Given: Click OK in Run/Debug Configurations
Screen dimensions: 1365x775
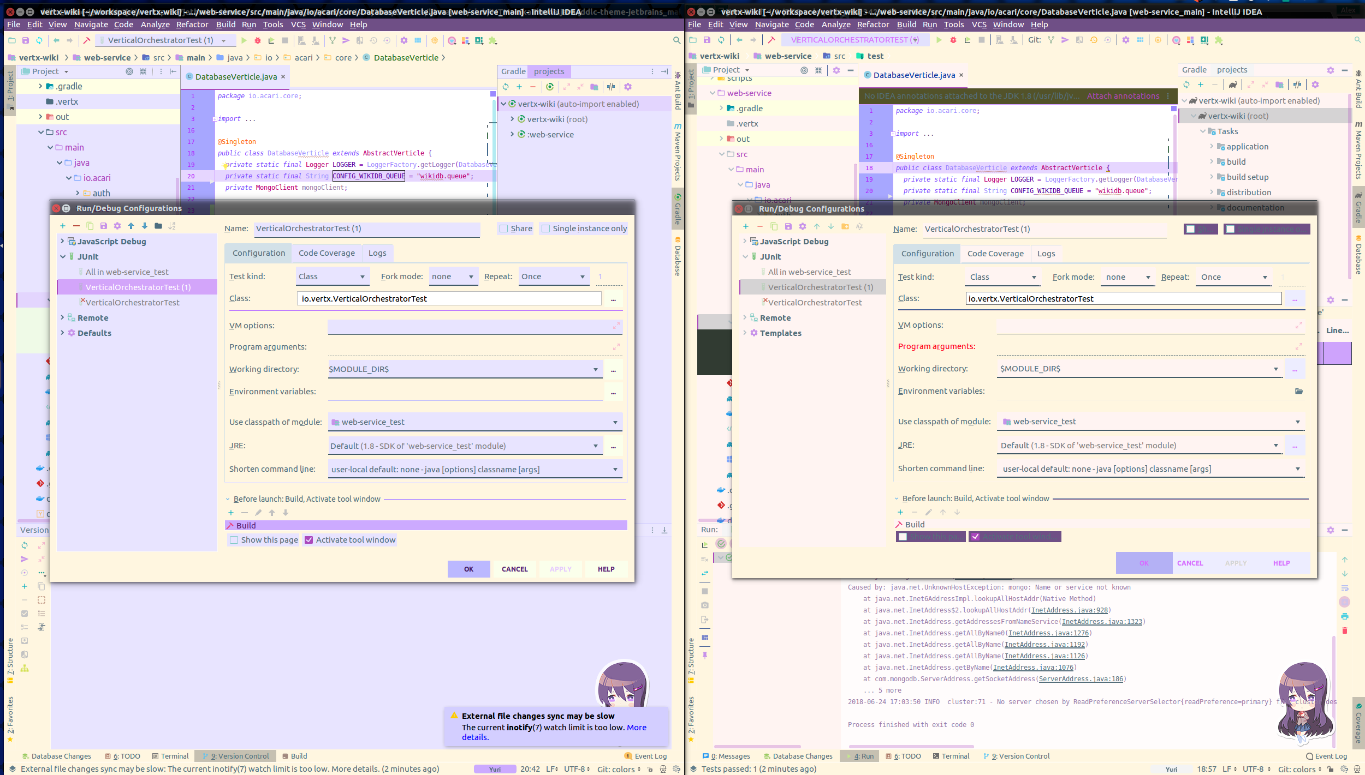Looking at the screenshot, I should tap(468, 569).
